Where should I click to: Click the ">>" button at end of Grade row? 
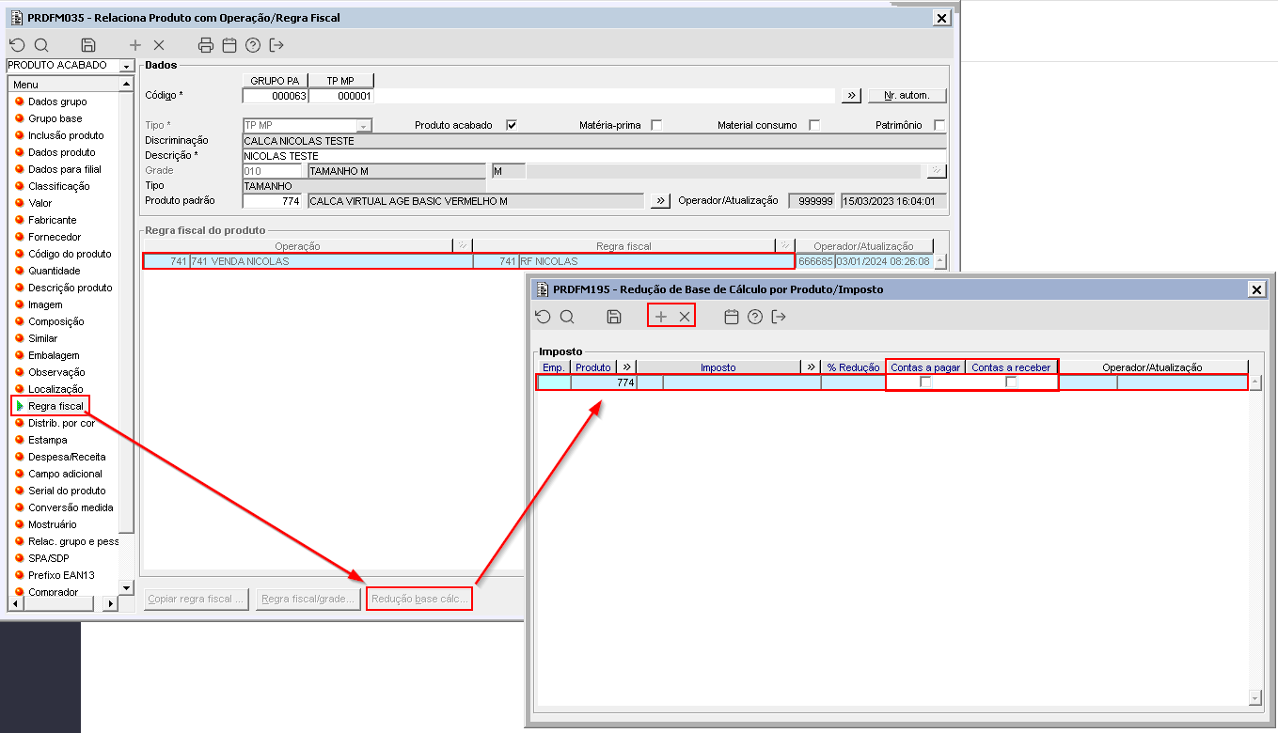pos(936,171)
